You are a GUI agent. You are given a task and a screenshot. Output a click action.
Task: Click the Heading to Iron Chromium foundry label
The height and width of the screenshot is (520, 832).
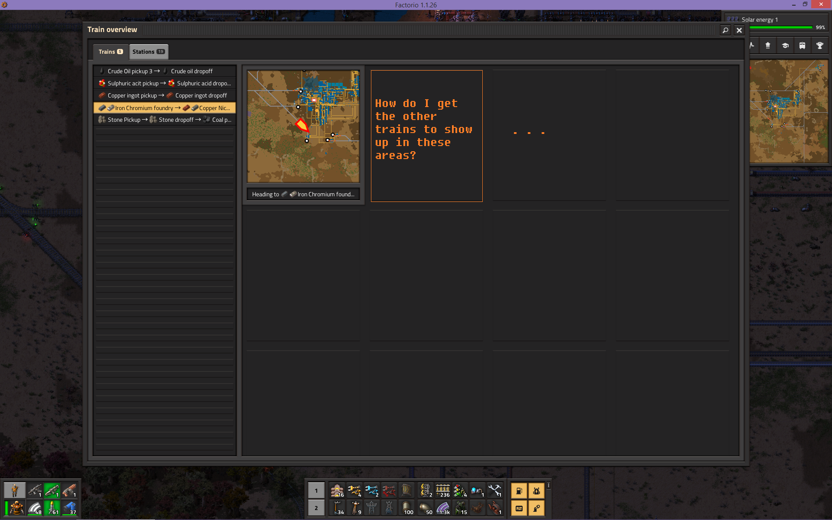pyautogui.click(x=303, y=194)
